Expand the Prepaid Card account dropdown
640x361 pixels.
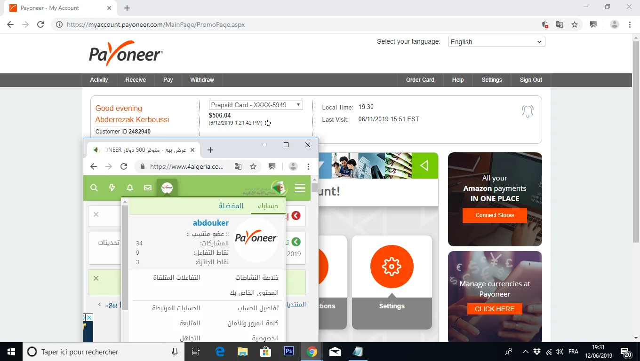(x=256, y=105)
